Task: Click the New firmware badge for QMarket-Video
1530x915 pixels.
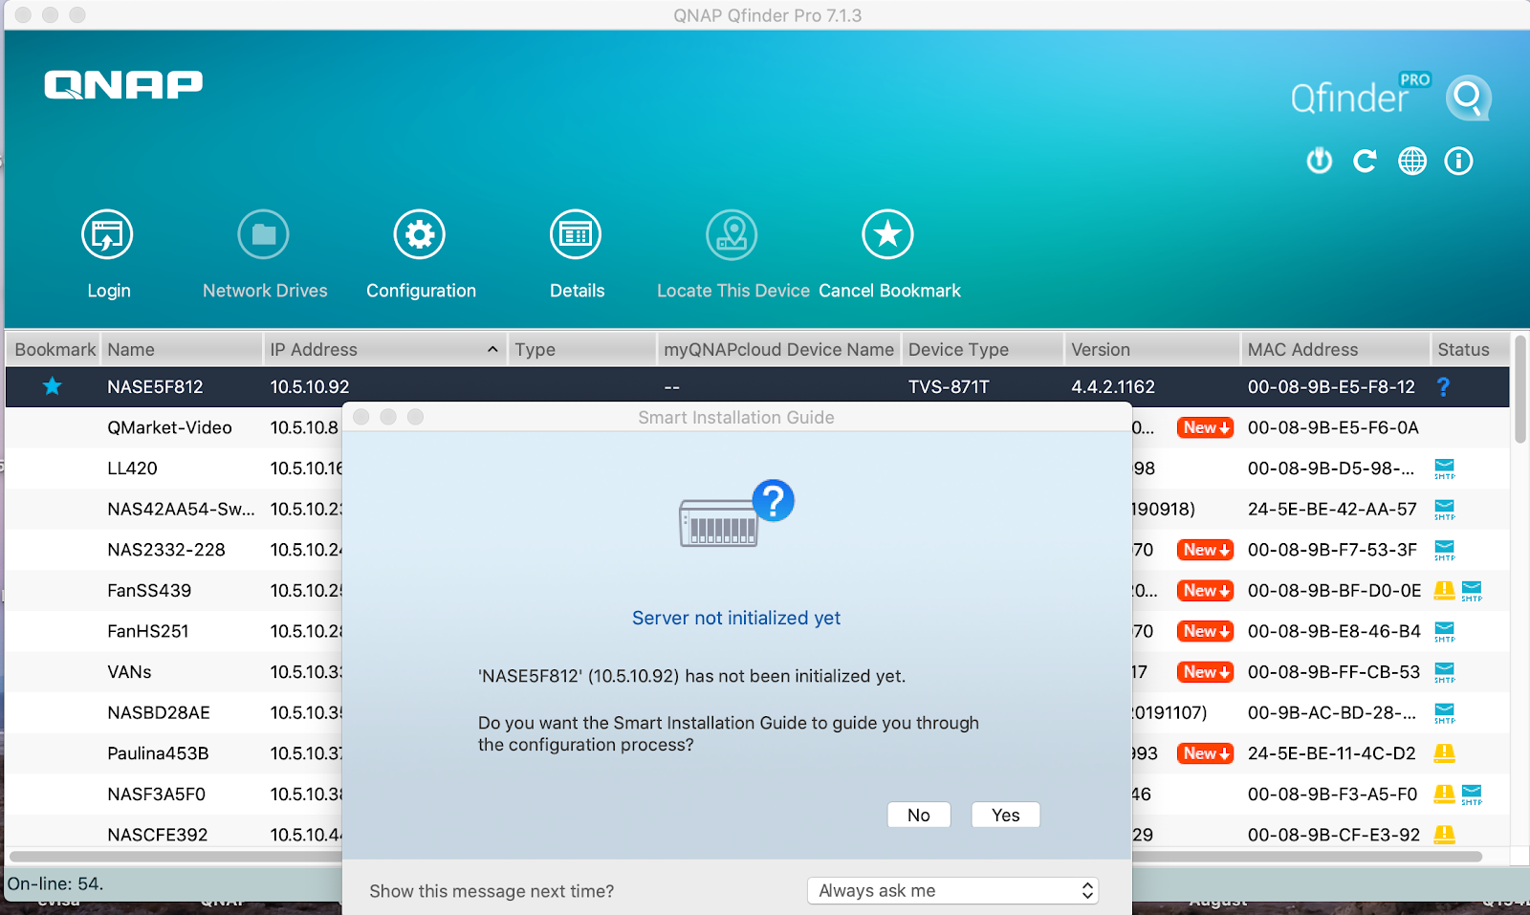Action: pyautogui.click(x=1205, y=427)
